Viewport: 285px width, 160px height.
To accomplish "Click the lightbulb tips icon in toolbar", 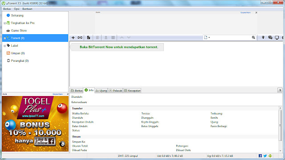I will coord(263,37).
